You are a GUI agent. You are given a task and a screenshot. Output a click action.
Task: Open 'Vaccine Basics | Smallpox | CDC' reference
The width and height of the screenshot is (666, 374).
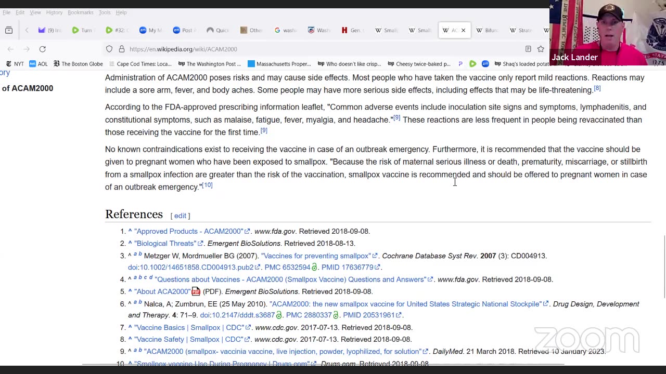(x=193, y=327)
